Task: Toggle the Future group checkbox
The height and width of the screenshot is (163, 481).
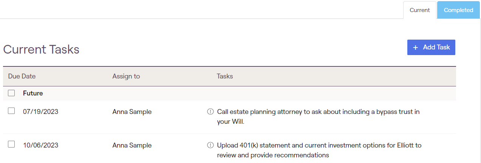Action: pos(11,93)
